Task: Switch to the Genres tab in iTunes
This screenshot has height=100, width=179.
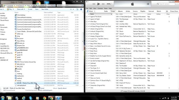Action: click(x=135, y=11)
